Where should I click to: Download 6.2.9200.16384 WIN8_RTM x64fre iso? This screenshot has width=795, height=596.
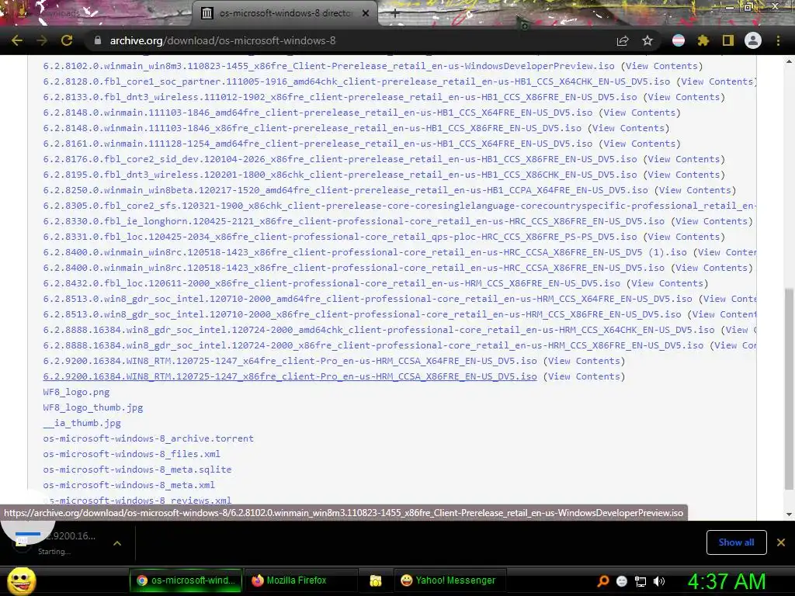[290, 361]
